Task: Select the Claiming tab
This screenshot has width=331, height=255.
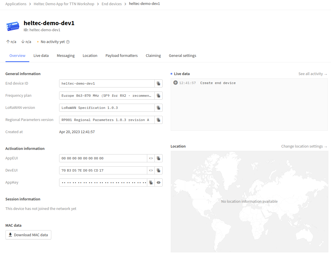Action: pyautogui.click(x=153, y=55)
